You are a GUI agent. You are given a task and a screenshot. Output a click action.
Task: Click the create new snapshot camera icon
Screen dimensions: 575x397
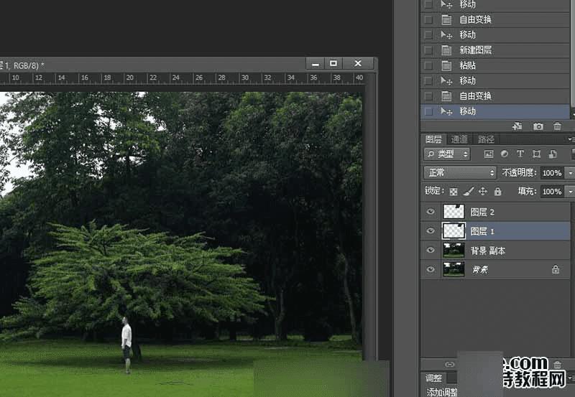pyautogui.click(x=538, y=126)
